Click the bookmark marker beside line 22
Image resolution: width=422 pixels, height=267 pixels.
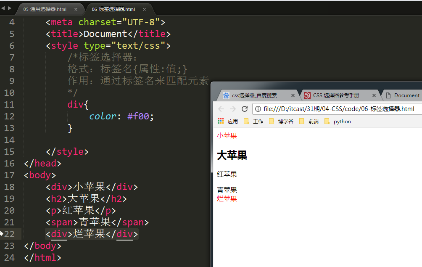[1, 233]
